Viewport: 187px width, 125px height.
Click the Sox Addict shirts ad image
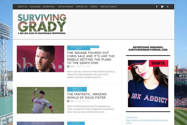click(x=148, y=83)
